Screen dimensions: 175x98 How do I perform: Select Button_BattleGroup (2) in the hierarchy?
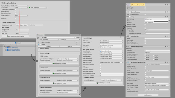[14, 51]
